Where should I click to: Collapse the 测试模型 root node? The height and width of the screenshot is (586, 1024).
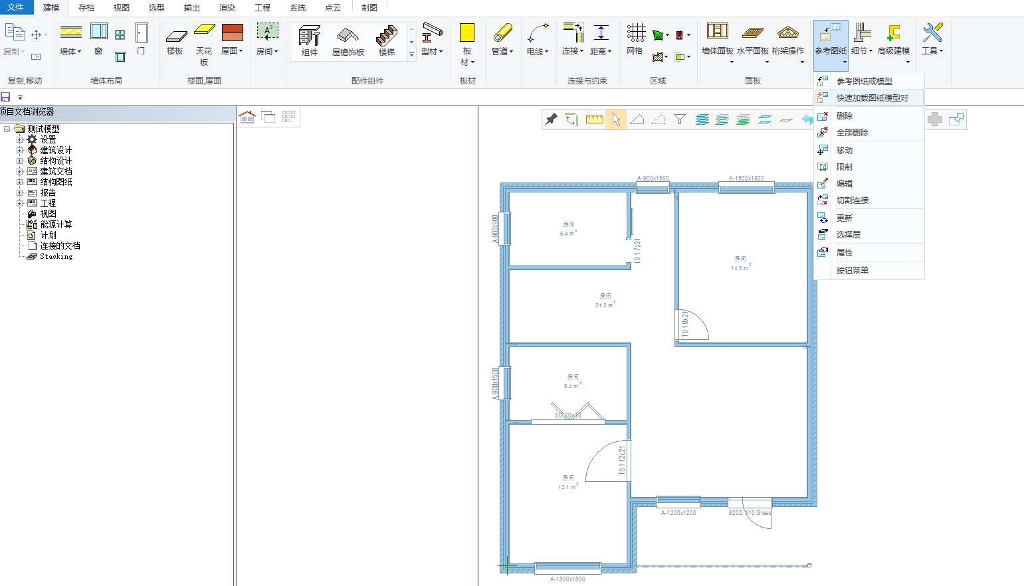[x=7, y=129]
